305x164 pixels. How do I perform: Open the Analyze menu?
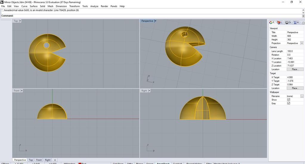pyautogui.click(x=94, y=6)
